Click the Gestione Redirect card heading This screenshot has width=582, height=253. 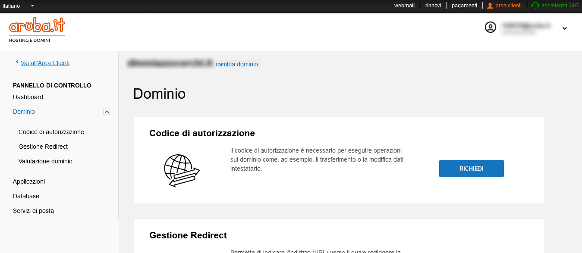[188, 235]
